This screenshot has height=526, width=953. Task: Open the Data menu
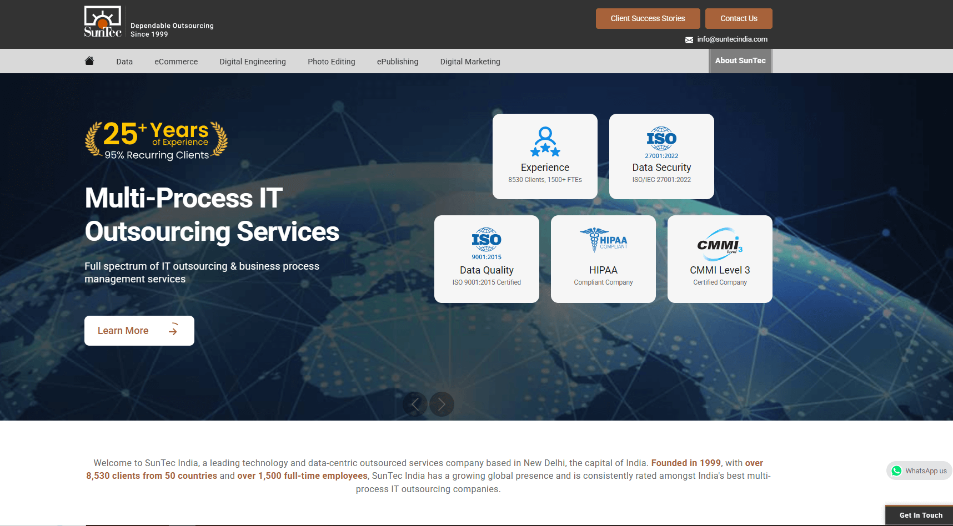pyautogui.click(x=124, y=62)
